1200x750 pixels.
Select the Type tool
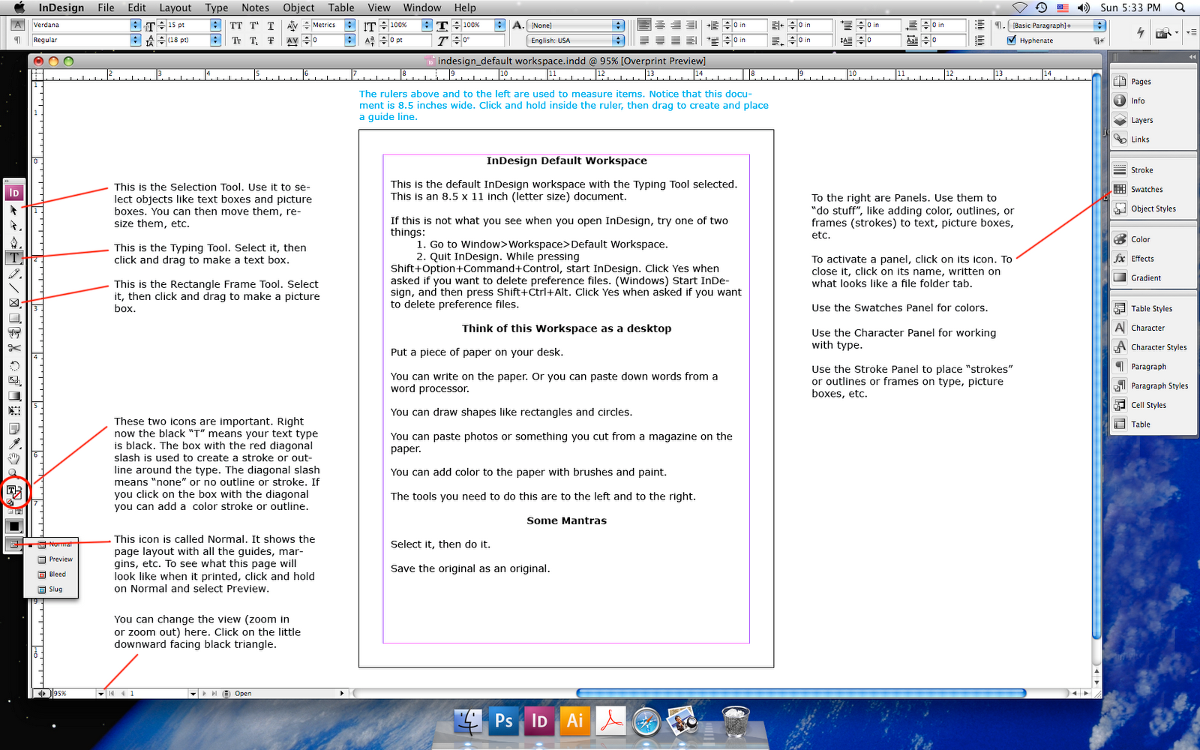coord(13,257)
